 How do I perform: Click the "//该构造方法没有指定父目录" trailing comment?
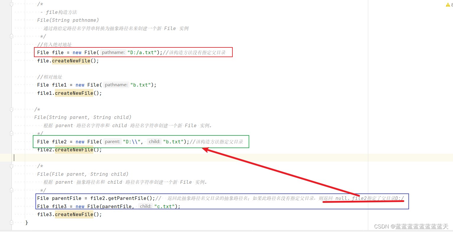coord(194,52)
